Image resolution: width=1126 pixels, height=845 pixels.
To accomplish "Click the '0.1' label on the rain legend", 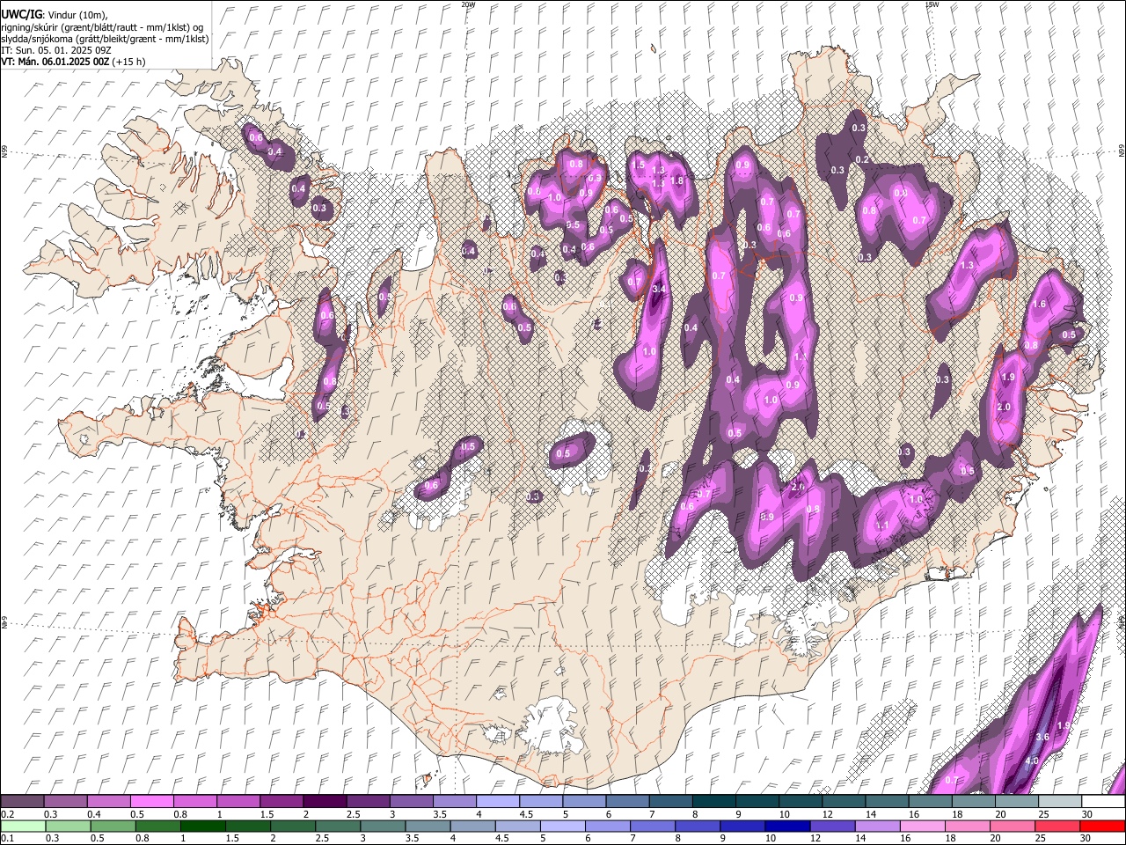I will [7, 838].
